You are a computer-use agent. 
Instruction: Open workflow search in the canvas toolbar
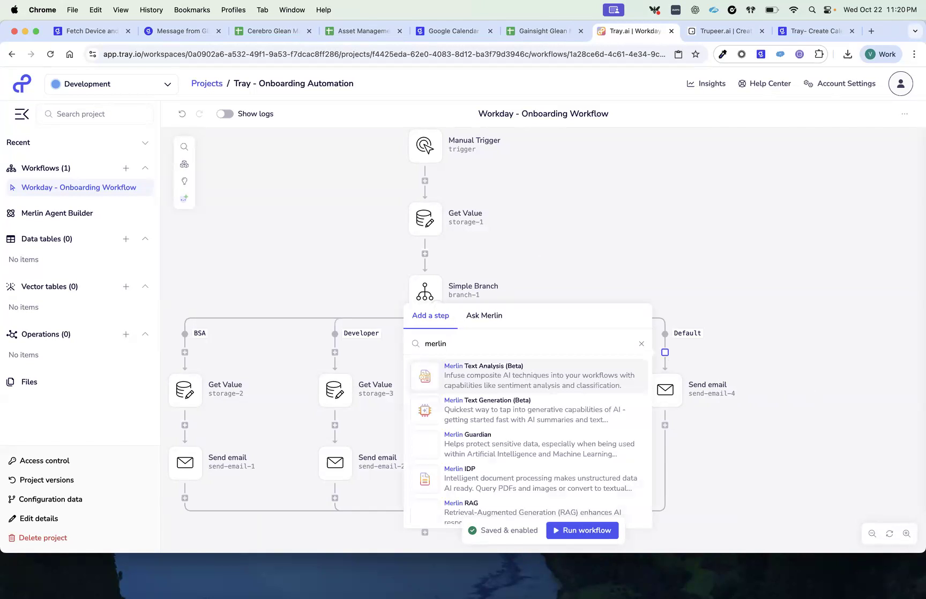point(184,146)
